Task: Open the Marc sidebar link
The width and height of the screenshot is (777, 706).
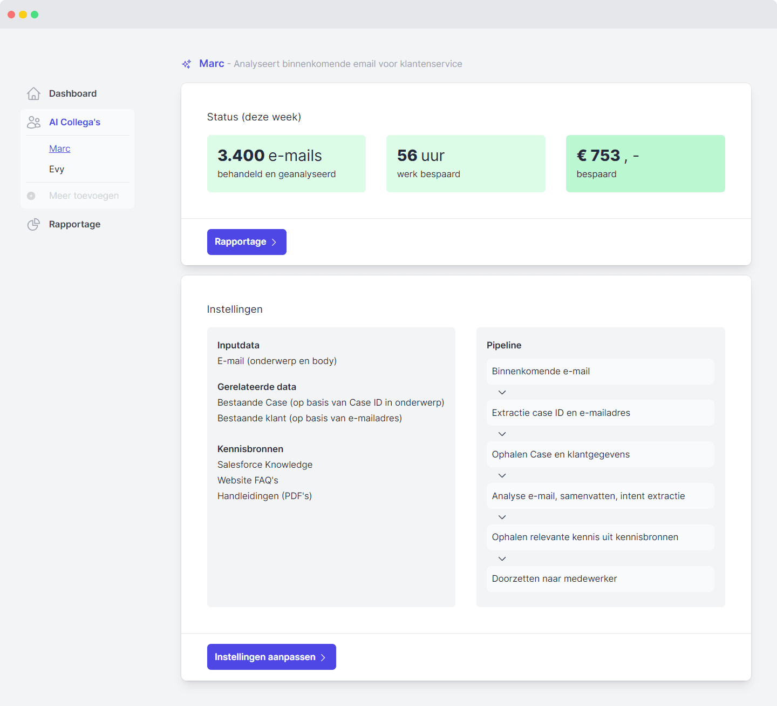Action: (59, 149)
